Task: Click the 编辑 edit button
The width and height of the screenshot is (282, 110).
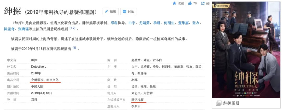Action: 110,11
